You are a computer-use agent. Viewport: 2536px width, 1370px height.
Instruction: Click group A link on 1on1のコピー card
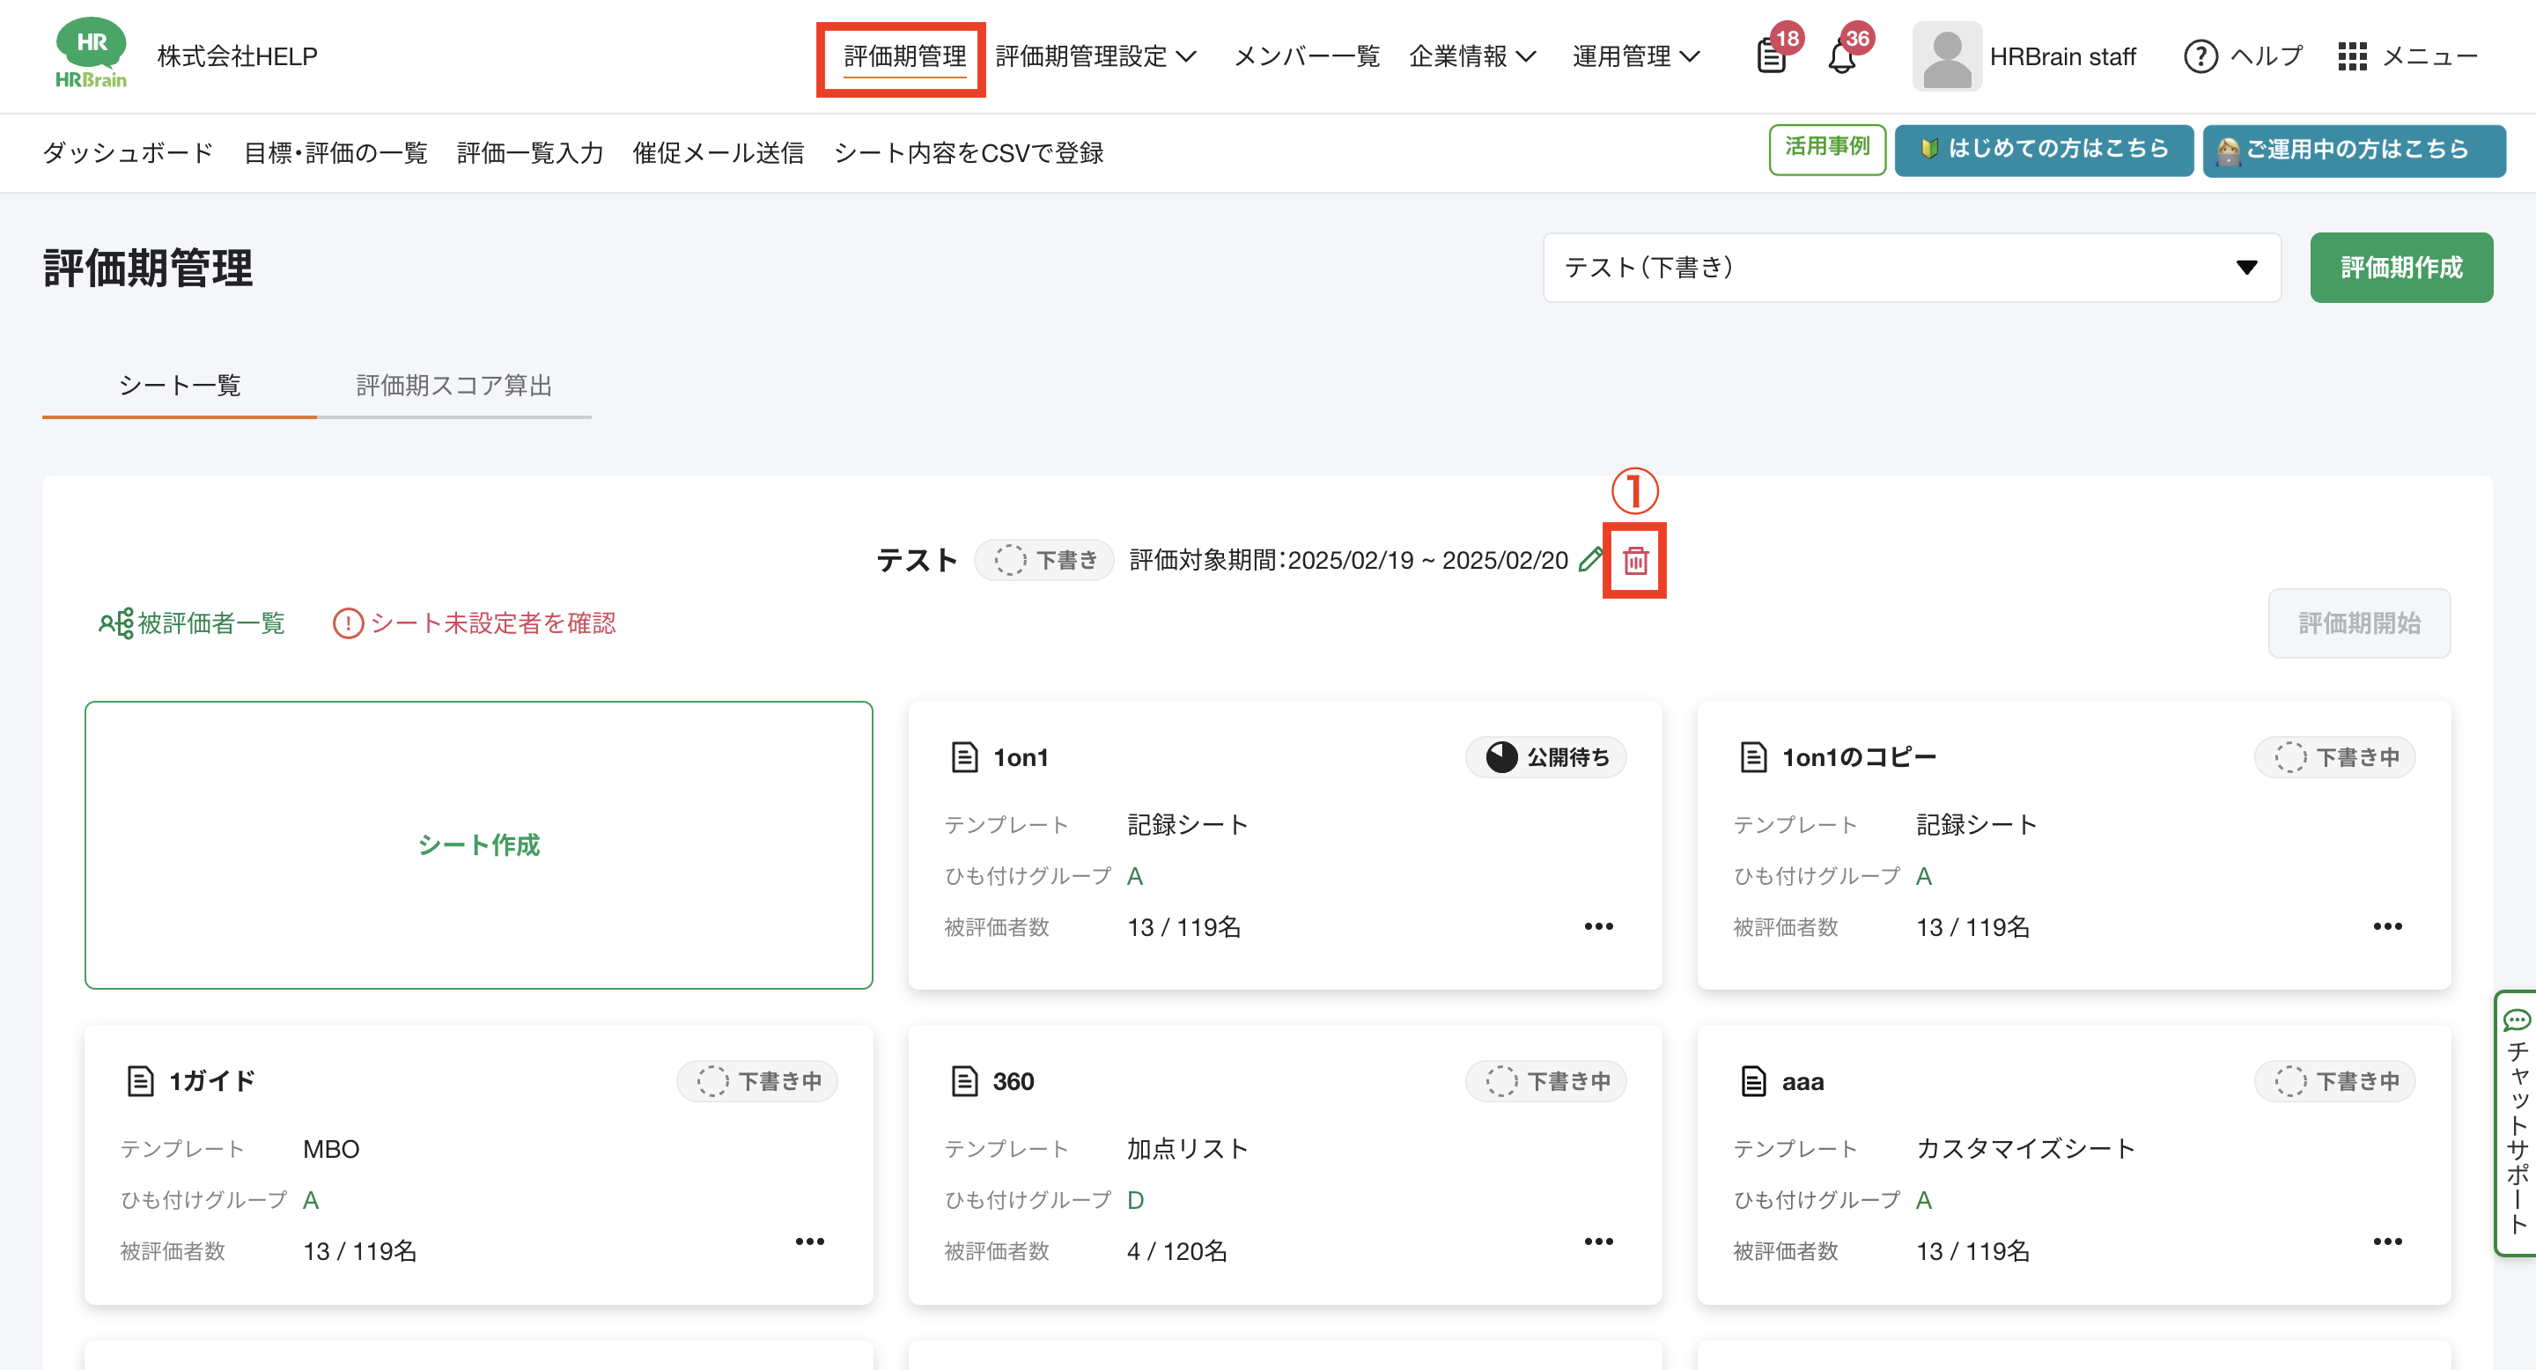click(1922, 876)
